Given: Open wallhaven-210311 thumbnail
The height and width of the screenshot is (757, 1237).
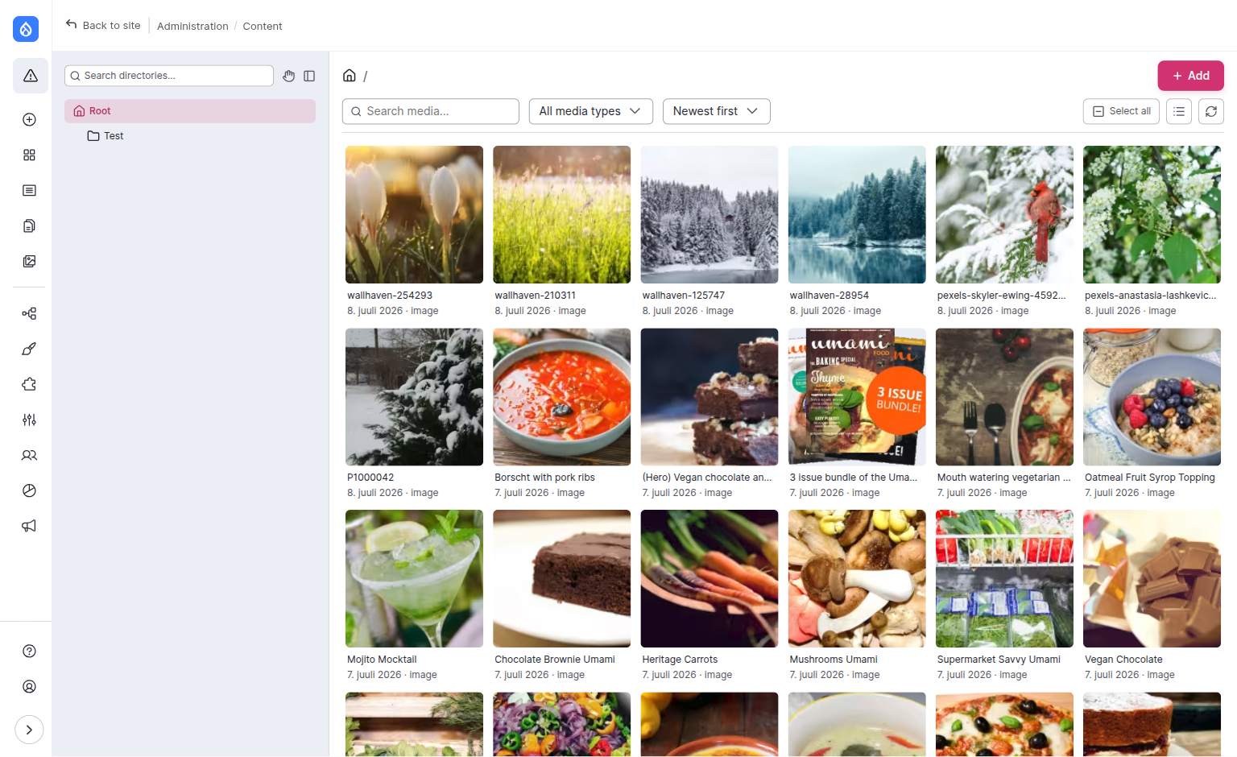Looking at the screenshot, I should pyautogui.click(x=562, y=214).
